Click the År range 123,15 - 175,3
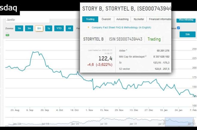 [161, 63]
